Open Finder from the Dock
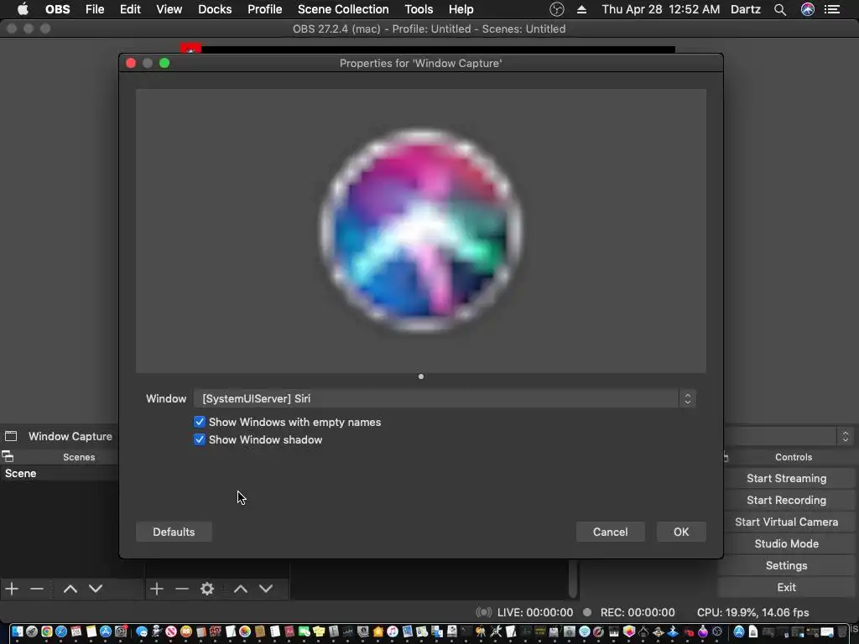Image resolution: width=859 pixels, height=644 pixels. pyautogui.click(x=18, y=631)
